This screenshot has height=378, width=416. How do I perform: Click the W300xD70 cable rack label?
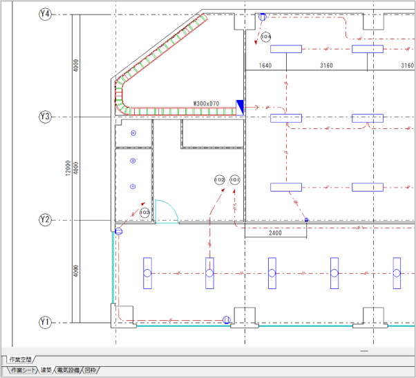(x=206, y=104)
